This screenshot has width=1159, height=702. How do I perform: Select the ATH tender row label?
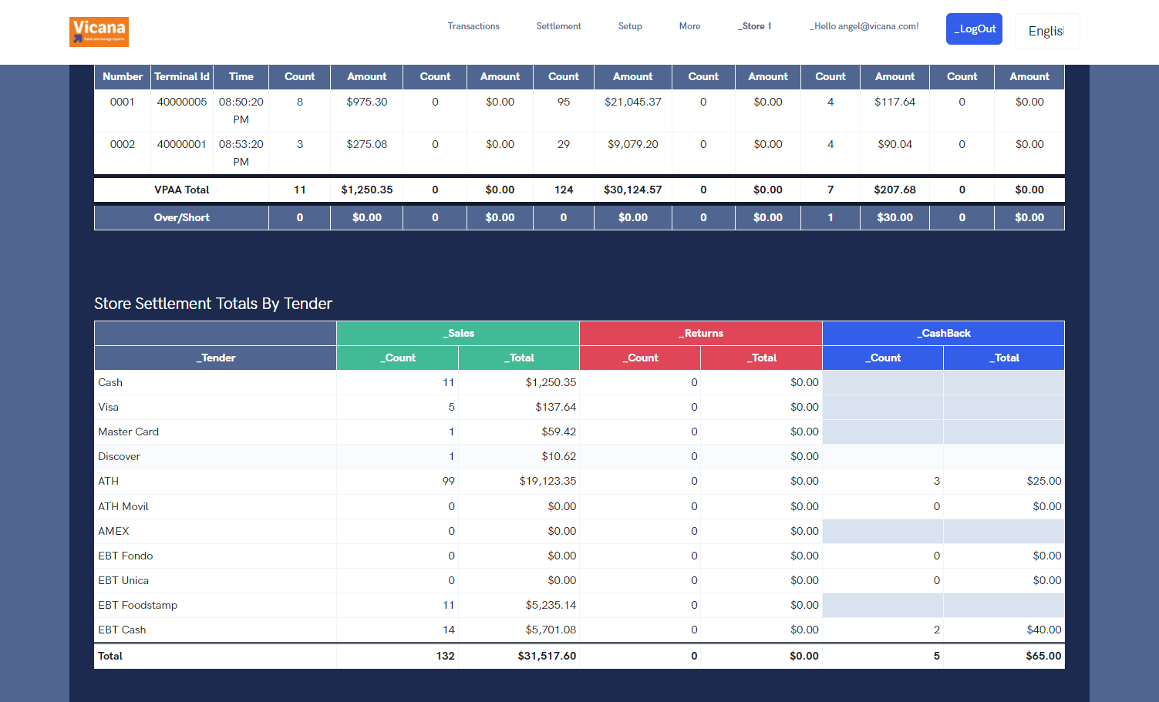click(x=109, y=481)
